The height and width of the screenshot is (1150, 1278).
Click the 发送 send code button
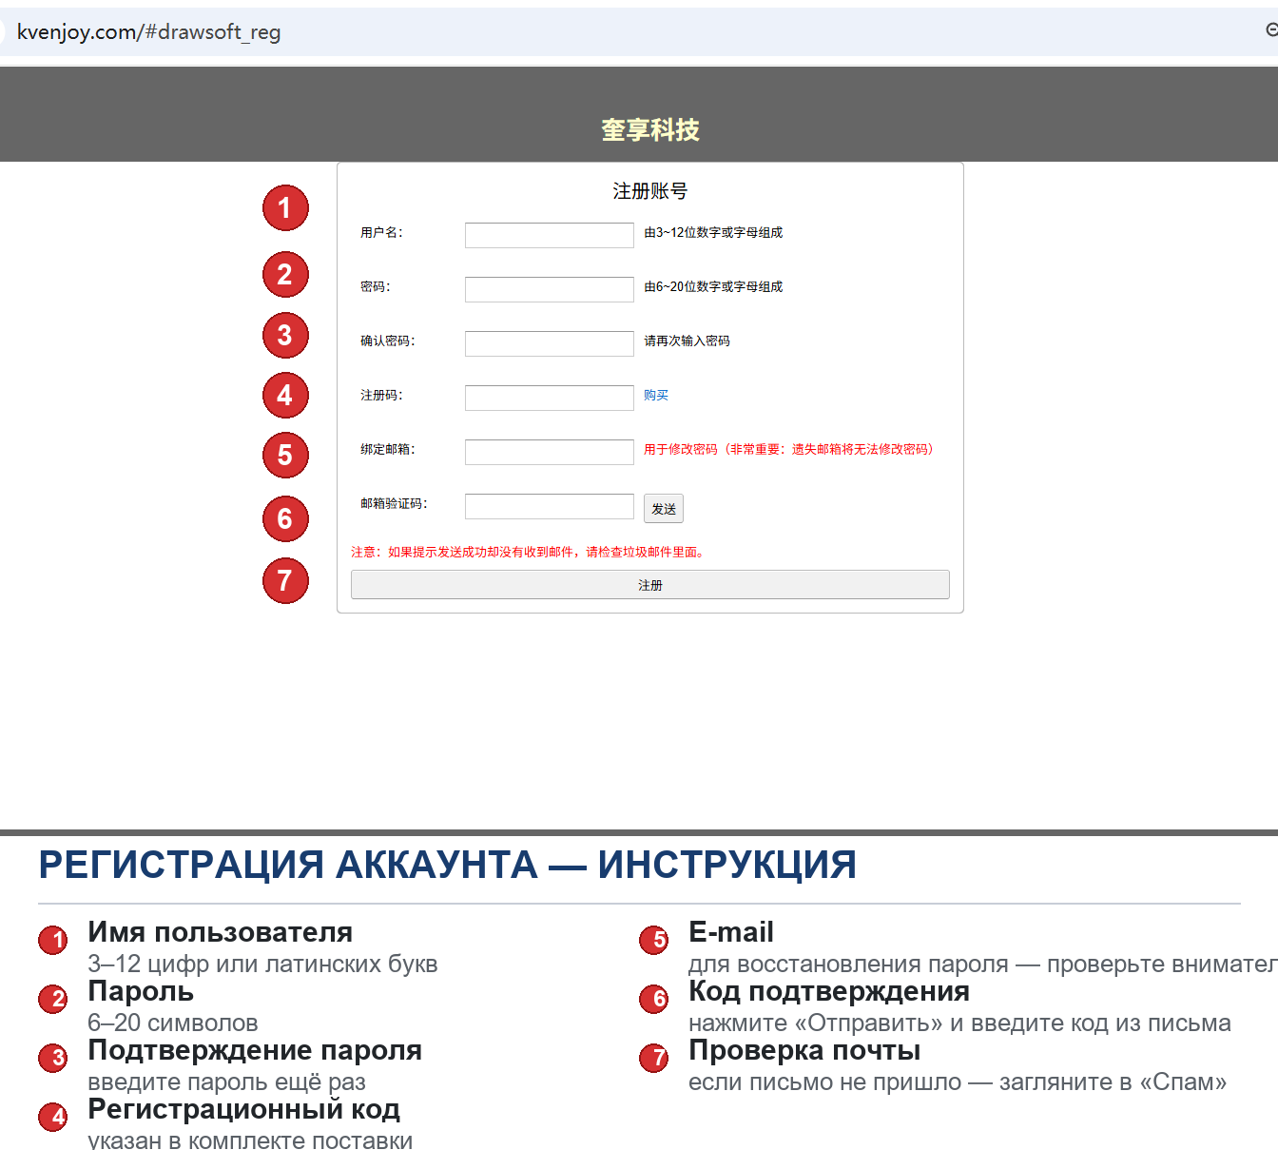(664, 509)
